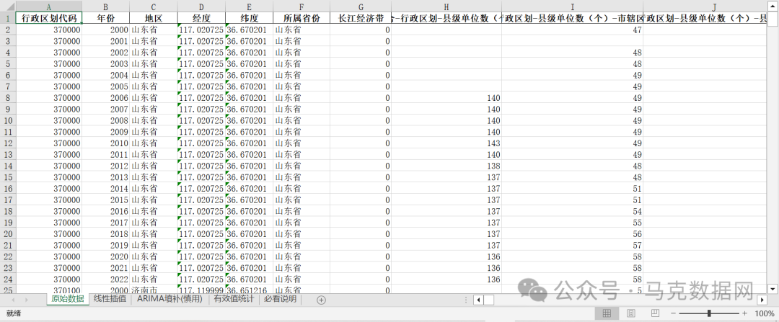Click year cell 2010
779x322 pixels.
tap(105, 143)
